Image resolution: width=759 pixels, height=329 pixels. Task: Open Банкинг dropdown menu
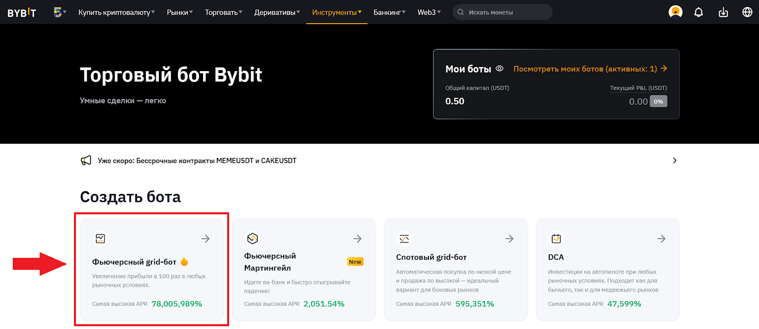click(389, 12)
